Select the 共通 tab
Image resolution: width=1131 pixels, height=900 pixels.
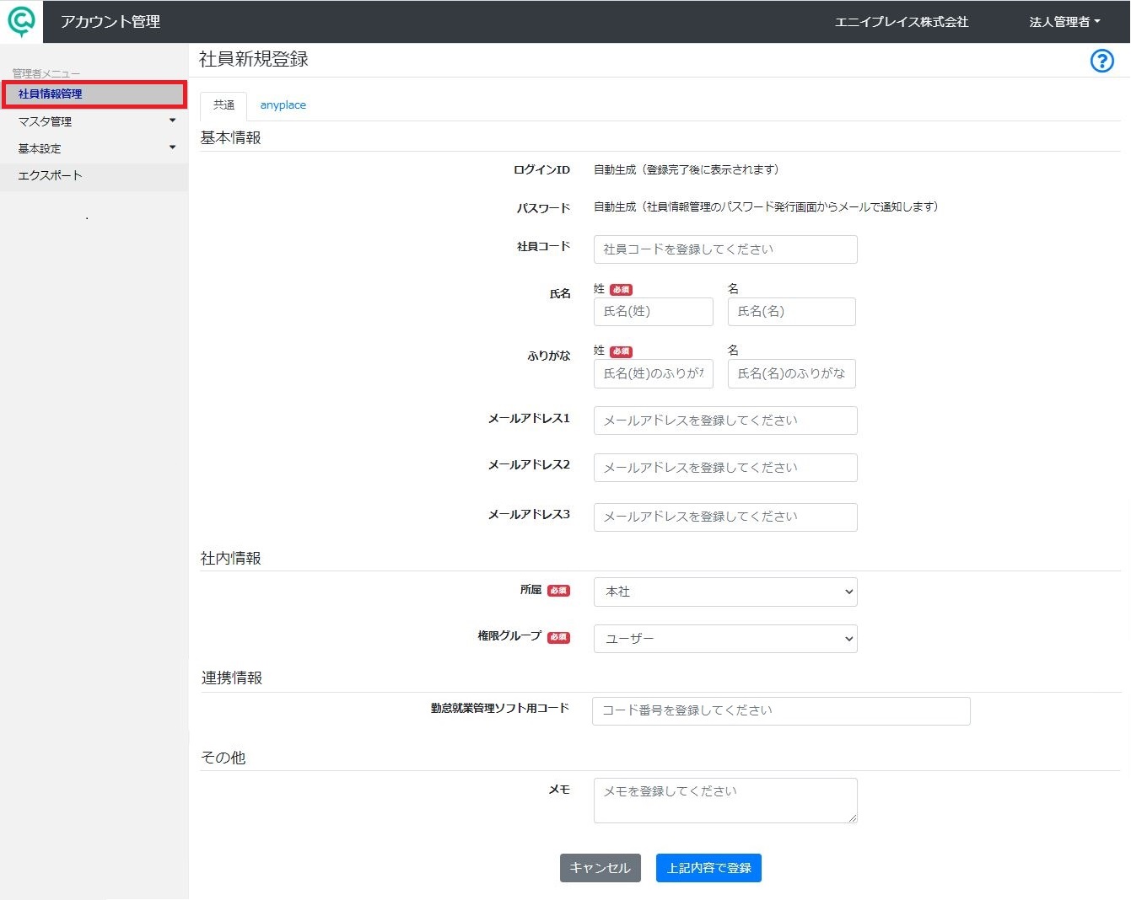tap(224, 105)
